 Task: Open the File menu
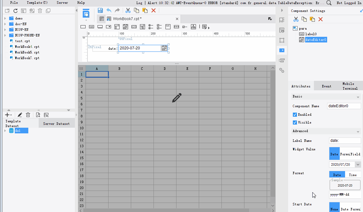click(x=14, y=3)
